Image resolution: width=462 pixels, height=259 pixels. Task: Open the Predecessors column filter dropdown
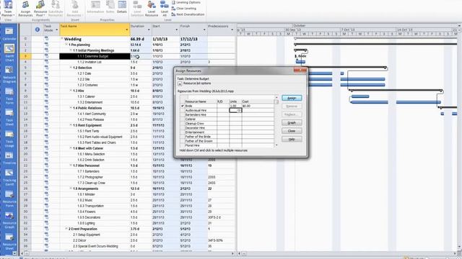[x=232, y=29]
